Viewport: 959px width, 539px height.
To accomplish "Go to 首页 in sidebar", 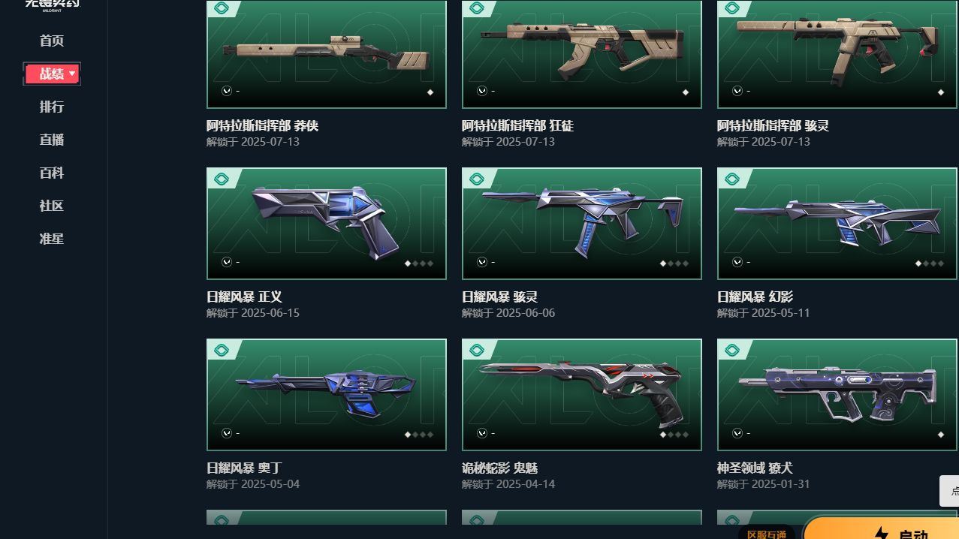I will tap(52, 41).
